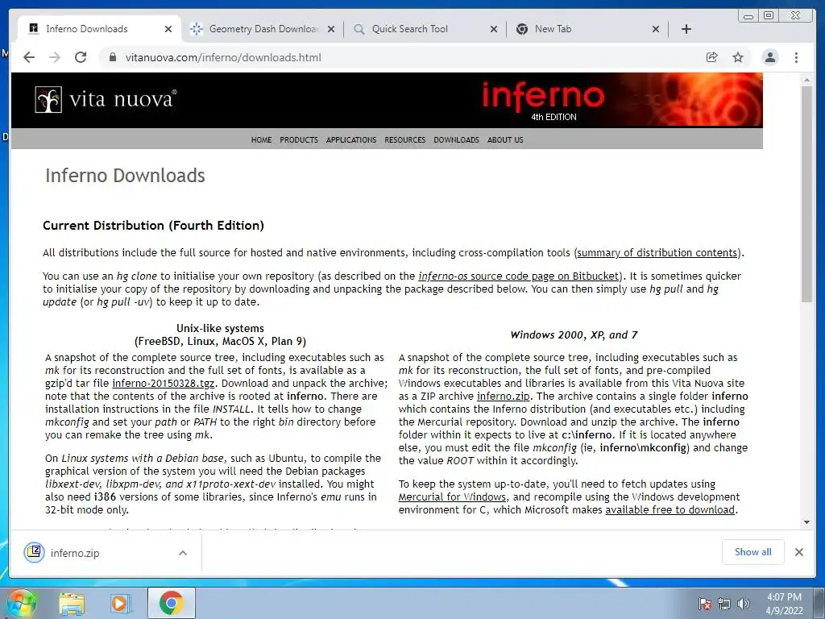The width and height of the screenshot is (825, 619).
Task: Click the taskbar clock 4:07 PM
Action: 784,604
